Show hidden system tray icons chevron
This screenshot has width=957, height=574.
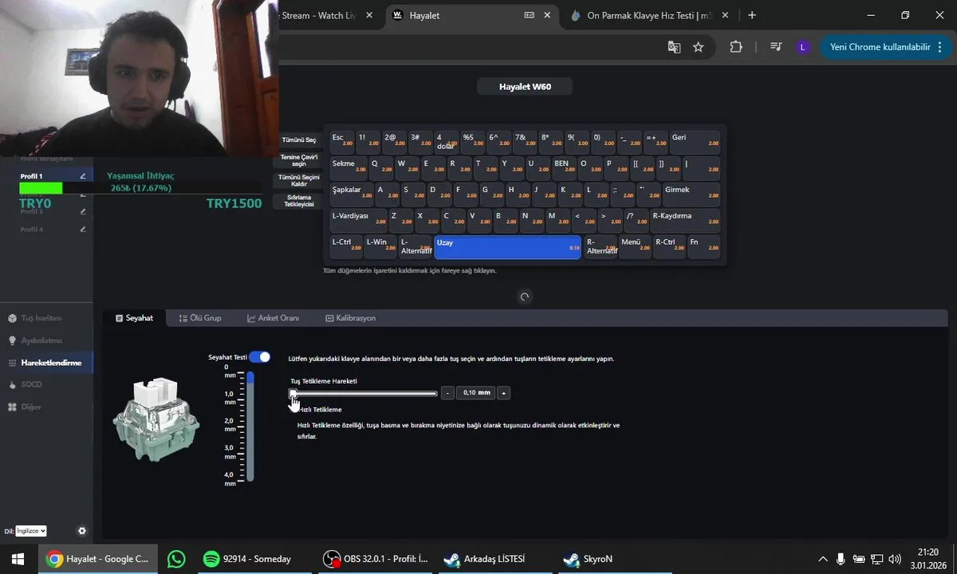point(823,559)
